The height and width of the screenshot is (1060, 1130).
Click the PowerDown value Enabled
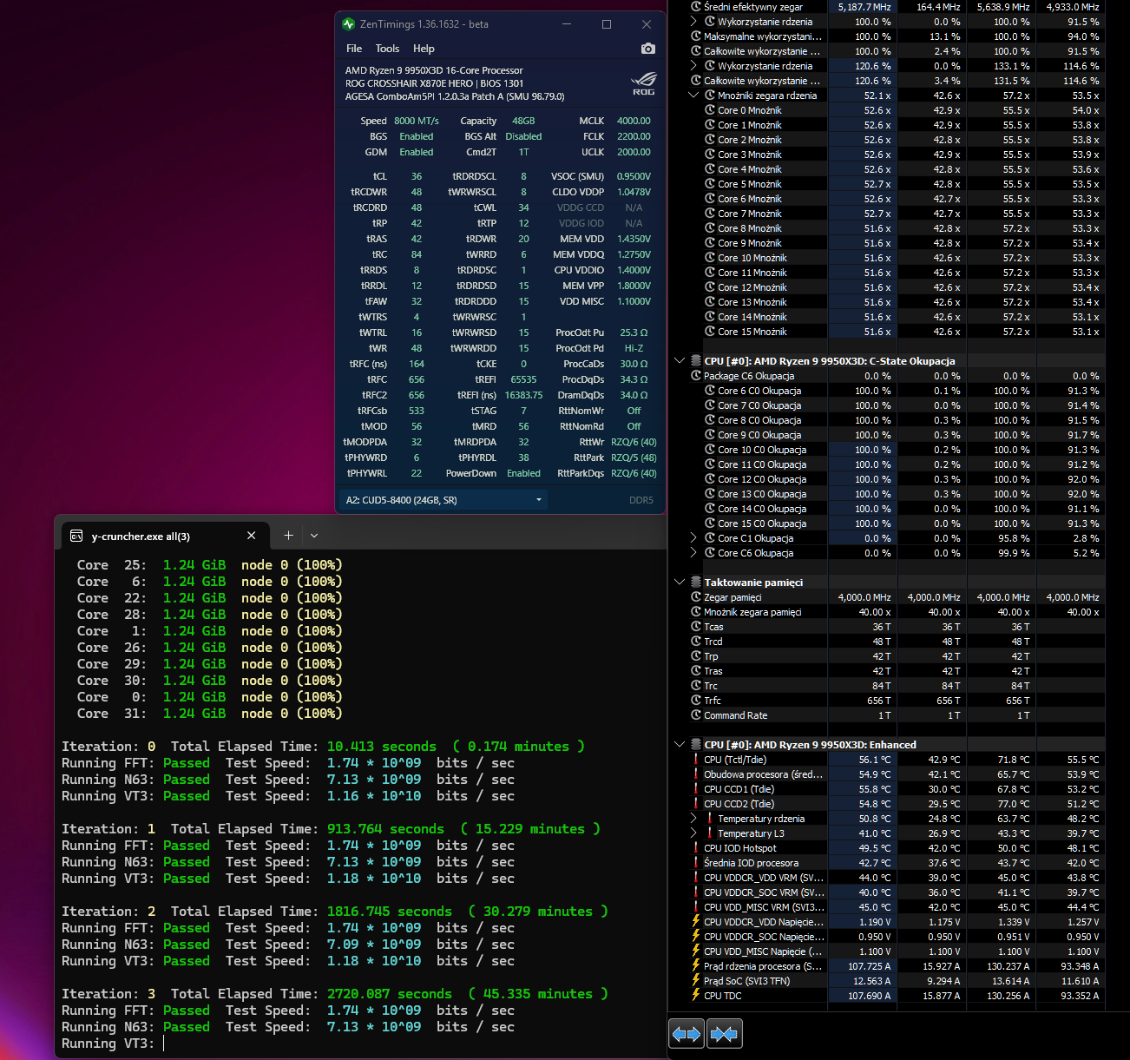523,473
